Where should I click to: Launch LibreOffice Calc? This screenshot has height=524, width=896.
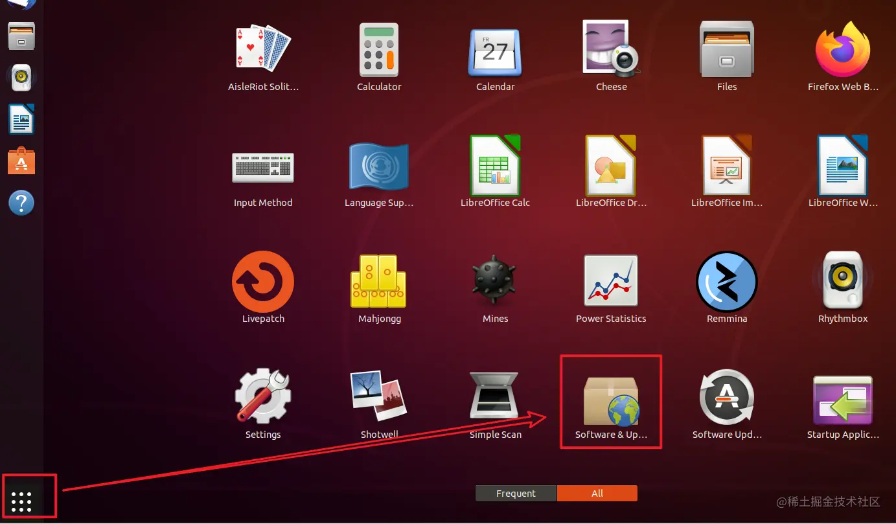click(x=495, y=165)
